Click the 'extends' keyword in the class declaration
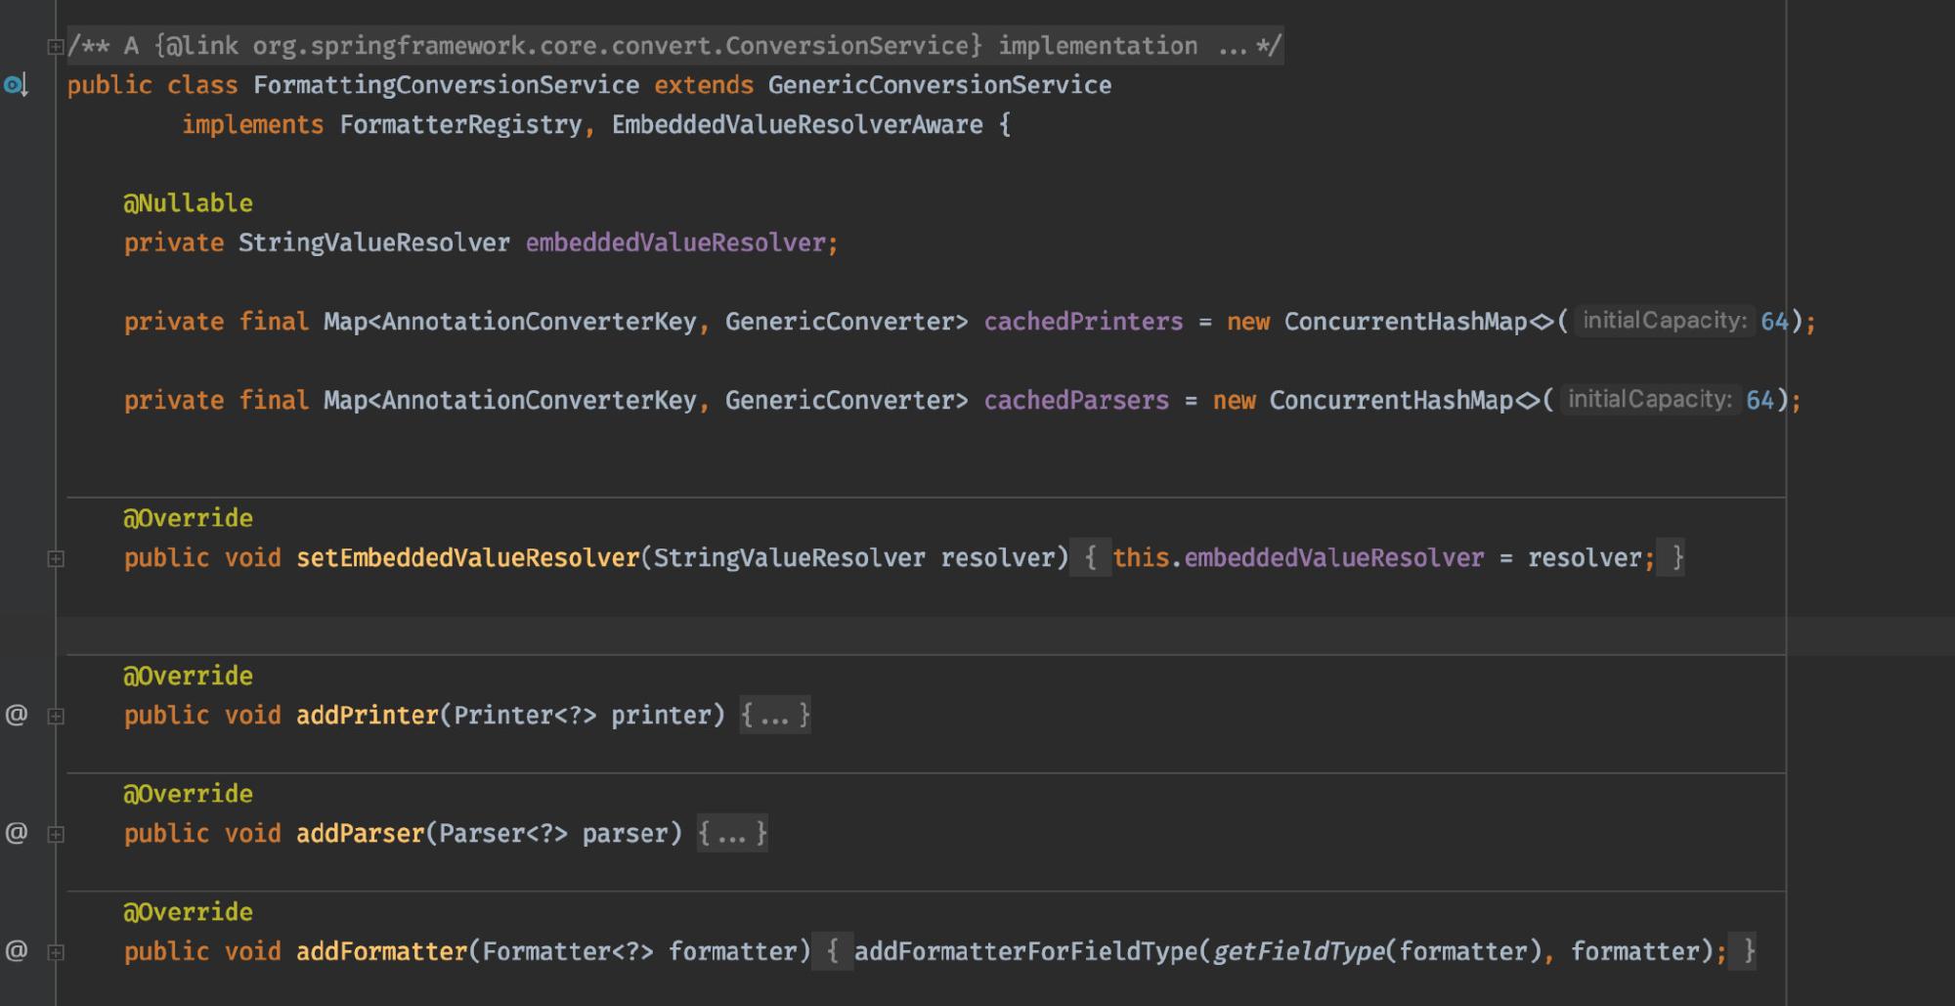 pyautogui.click(x=704, y=85)
